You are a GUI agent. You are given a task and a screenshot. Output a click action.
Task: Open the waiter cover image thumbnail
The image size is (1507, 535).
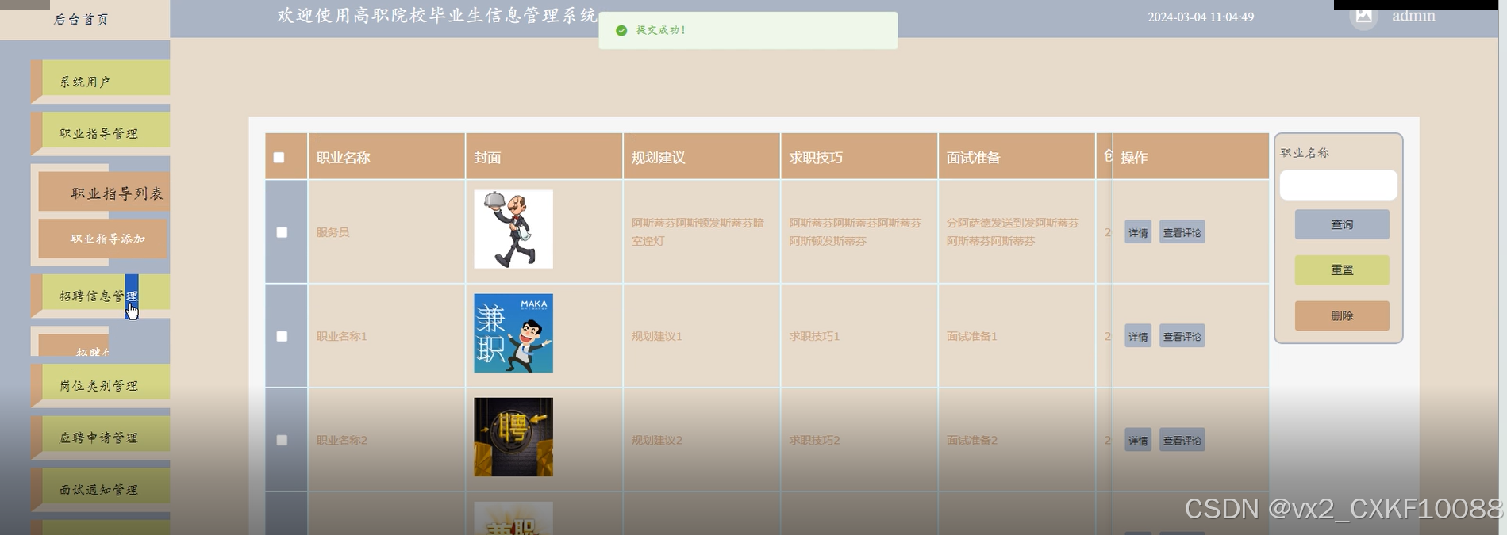point(513,229)
